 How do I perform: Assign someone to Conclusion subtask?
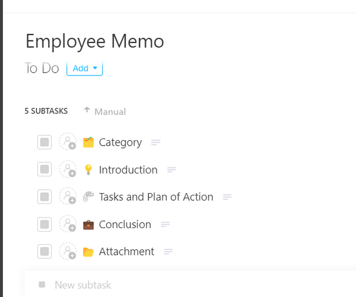pos(68,224)
